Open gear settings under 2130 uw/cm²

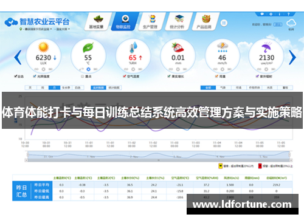click(266, 69)
